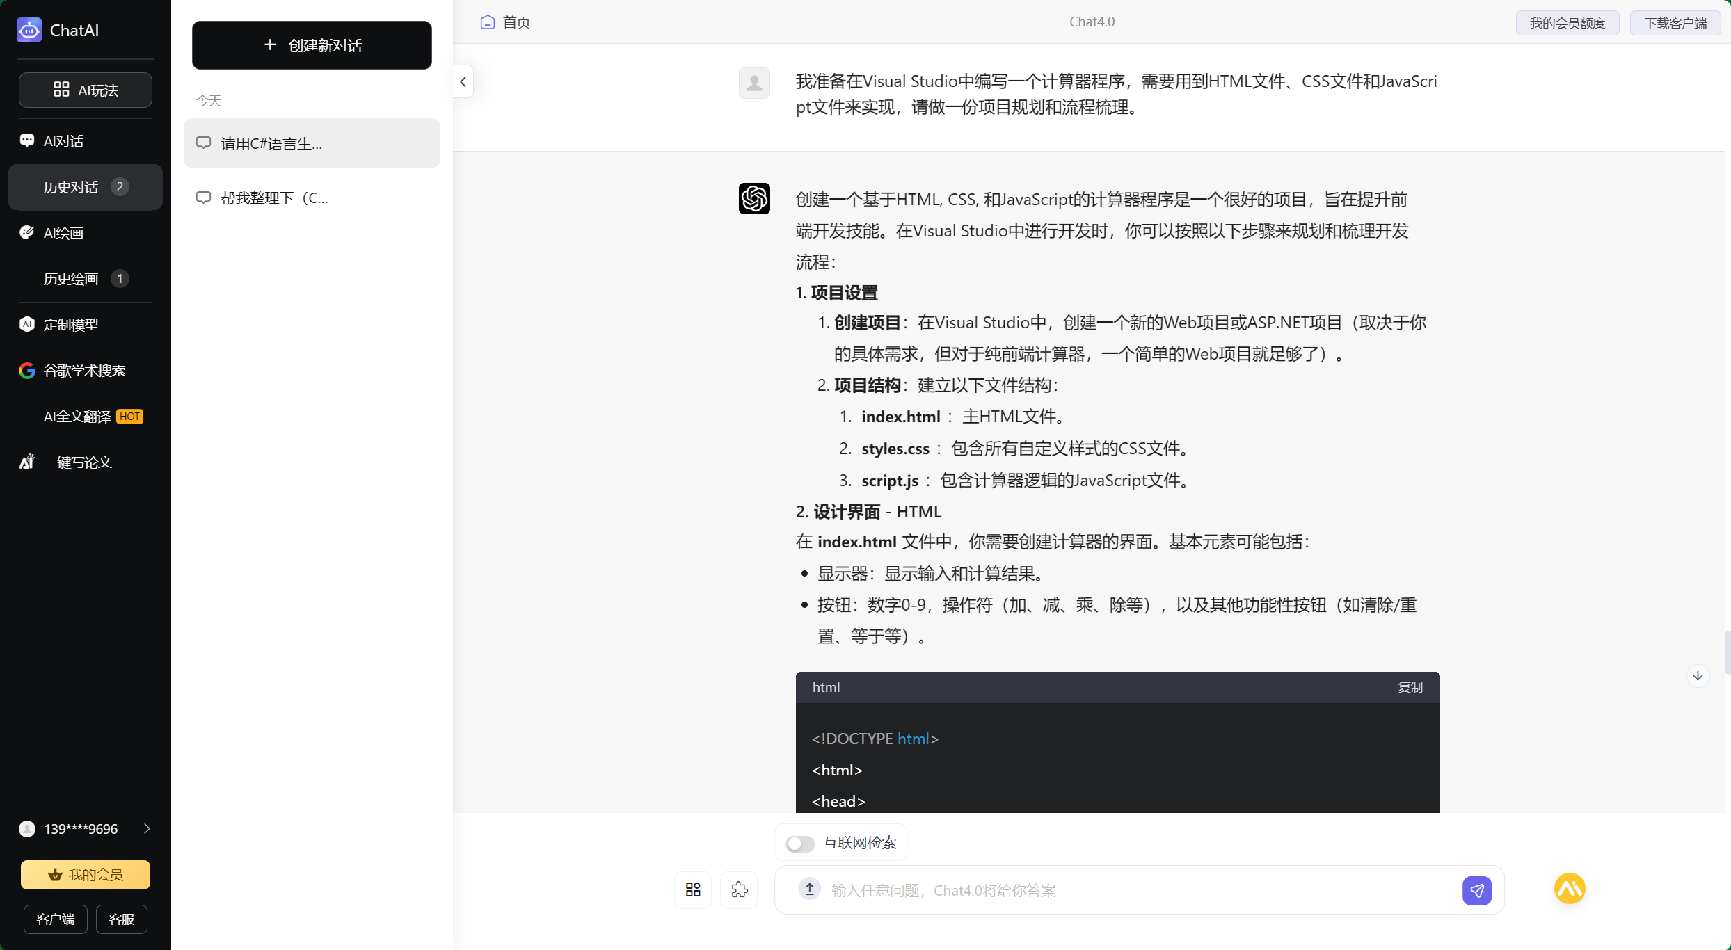
Task: Open the AI绘画 sidebar item
Action: [x=86, y=233]
